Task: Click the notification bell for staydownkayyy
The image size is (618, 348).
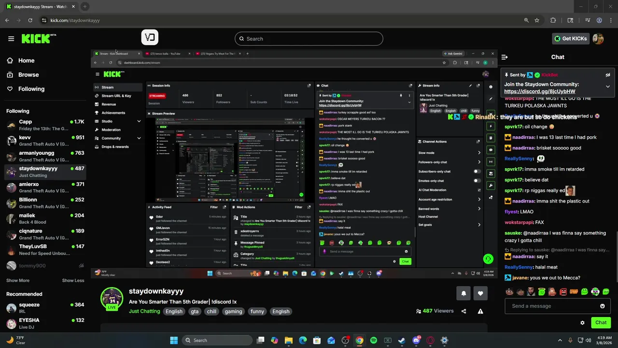Action: [x=463, y=293]
